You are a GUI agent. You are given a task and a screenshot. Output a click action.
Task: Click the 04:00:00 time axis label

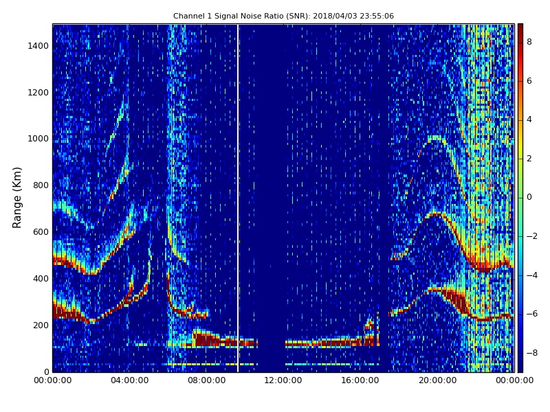click(130, 380)
